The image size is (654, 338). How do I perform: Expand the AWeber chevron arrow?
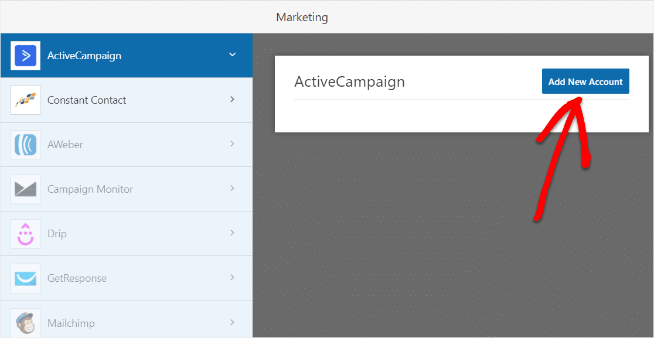(232, 144)
